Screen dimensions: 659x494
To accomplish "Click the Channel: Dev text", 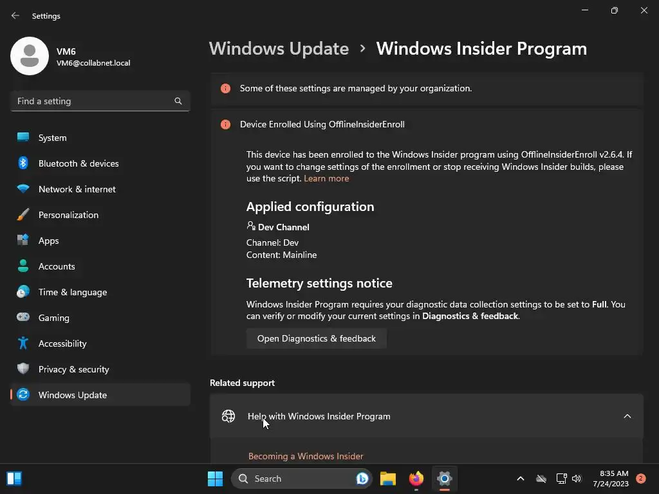I will pos(272,242).
